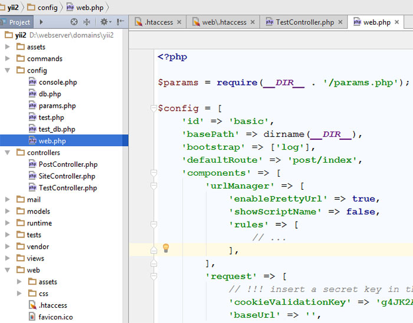Expand the vendor folder
The image size is (413, 323).
click(8, 247)
